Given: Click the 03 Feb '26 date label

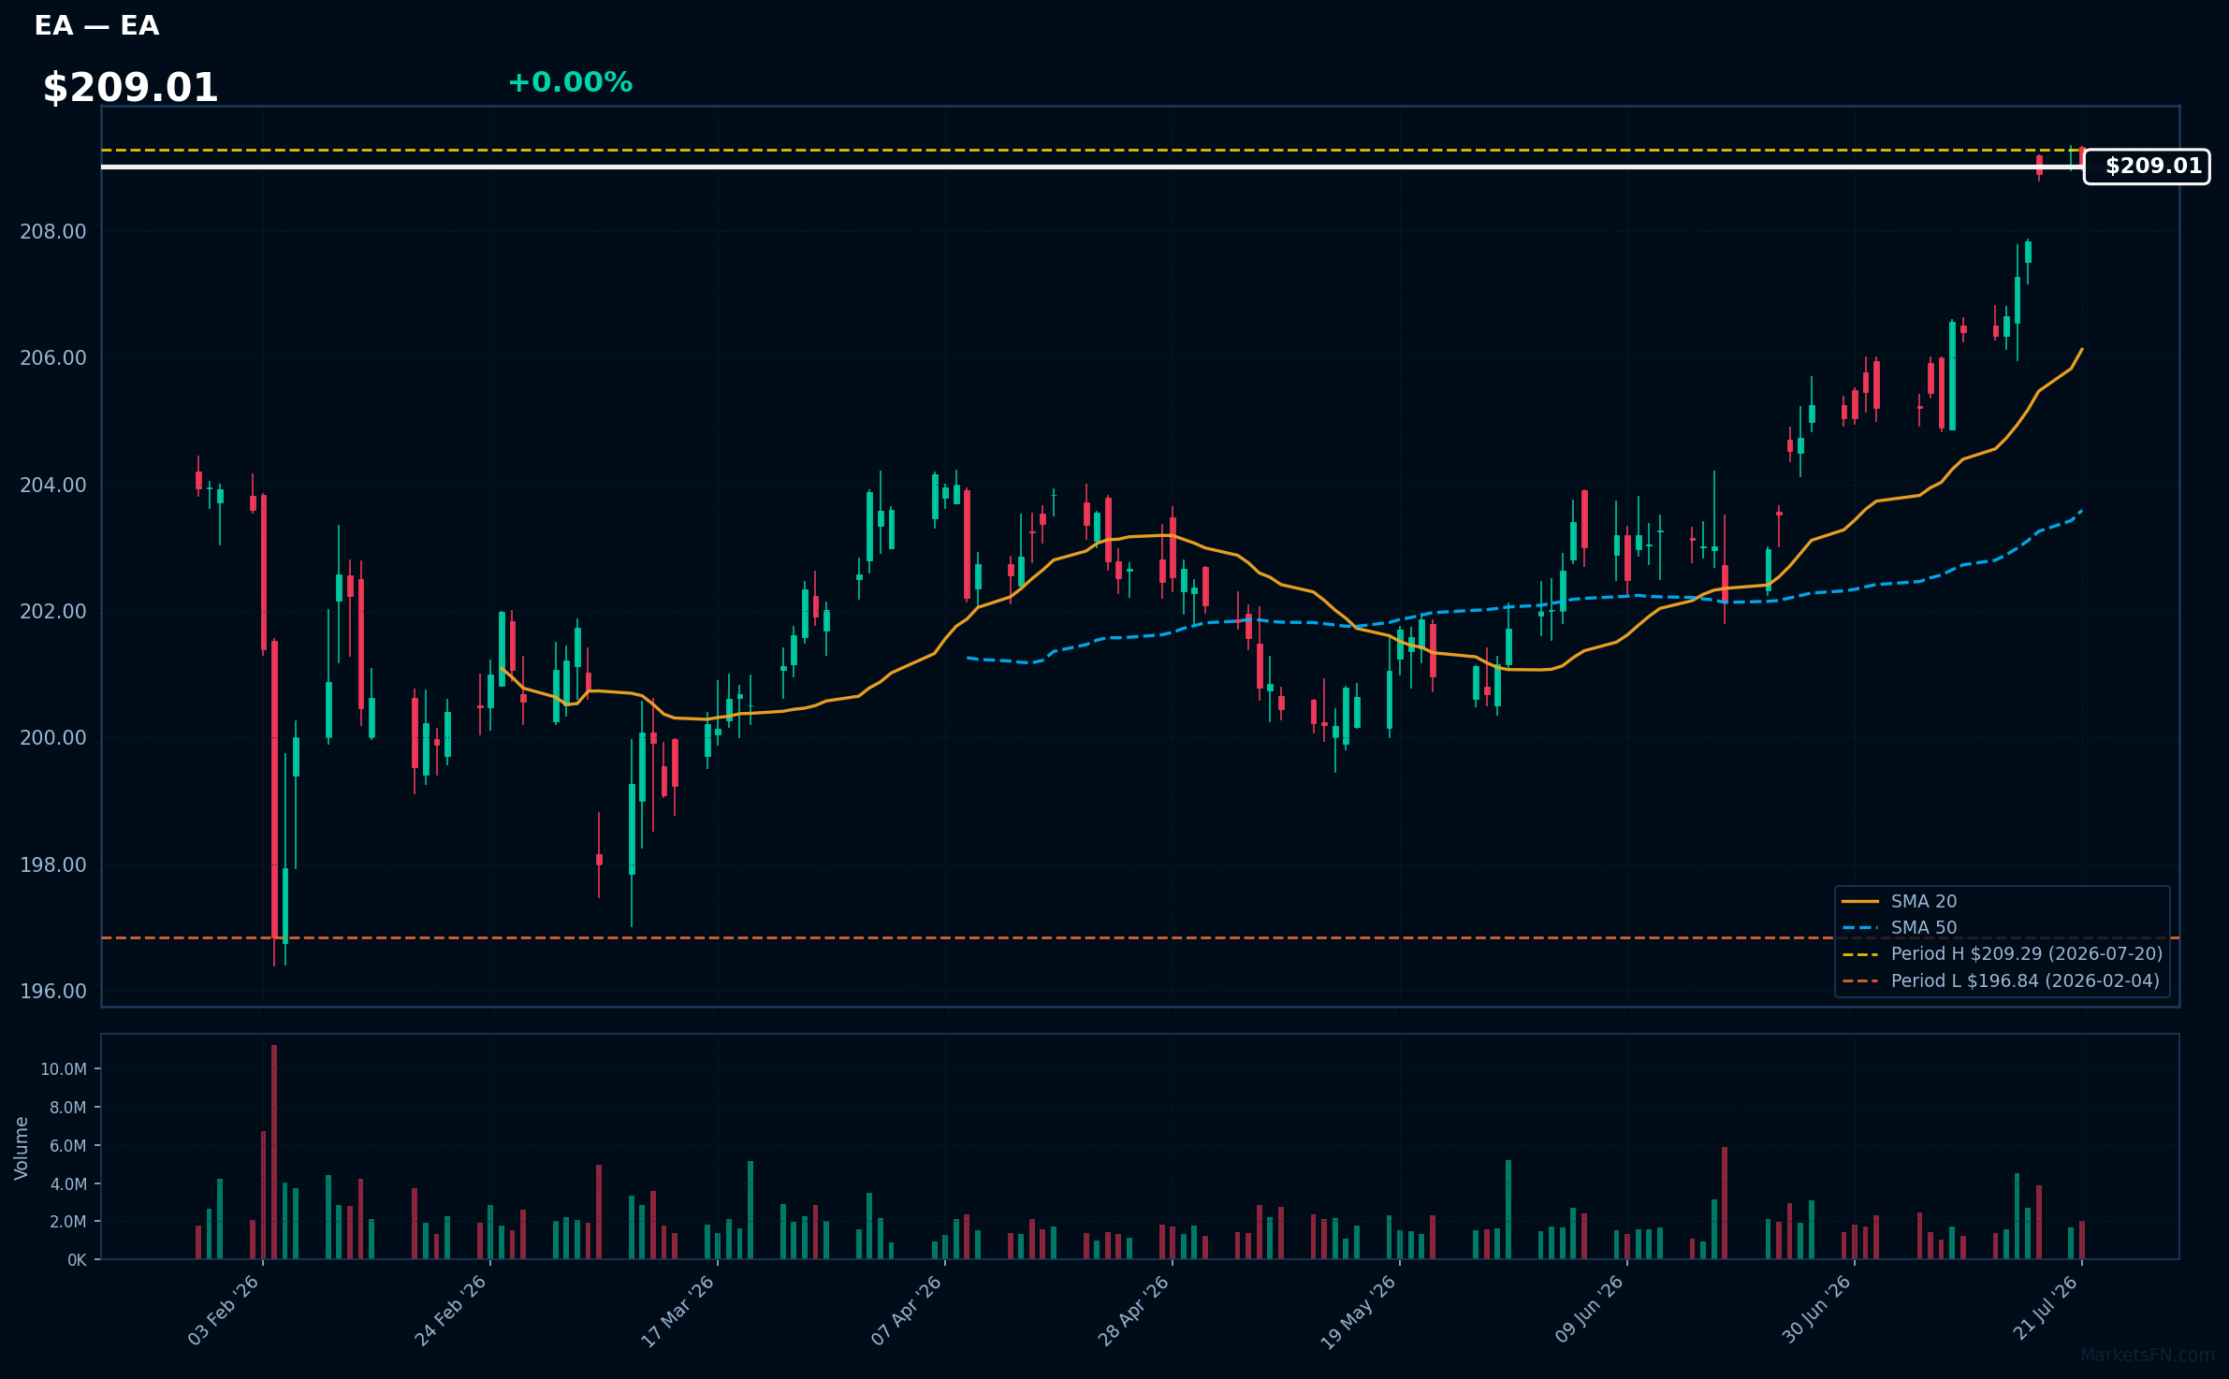Looking at the screenshot, I should click(x=224, y=1311).
